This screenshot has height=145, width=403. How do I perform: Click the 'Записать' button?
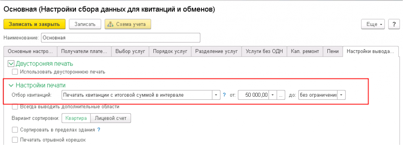coord(85,24)
